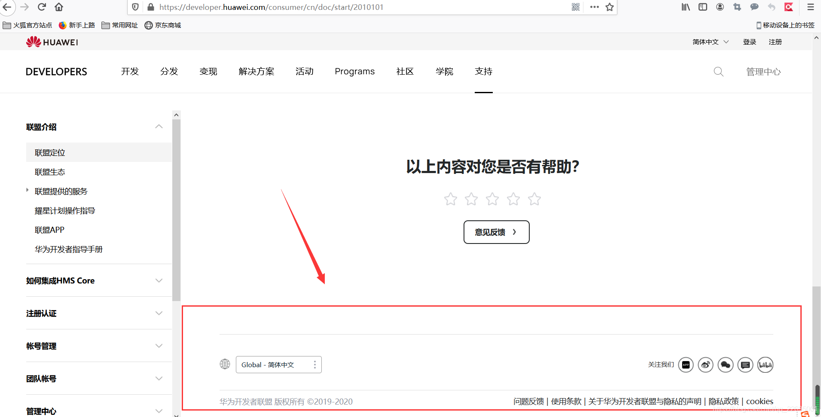Expand the 管理中心 sidebar section
821x417 pixels.
pyautogui.click(x=159, y=411)
